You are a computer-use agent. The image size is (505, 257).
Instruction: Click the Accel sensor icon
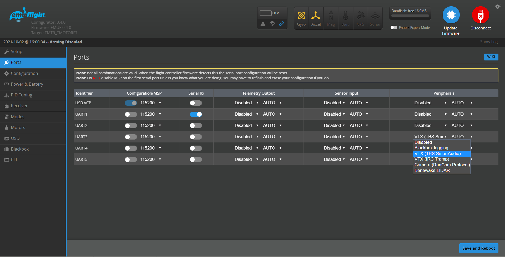click(316, 16)
